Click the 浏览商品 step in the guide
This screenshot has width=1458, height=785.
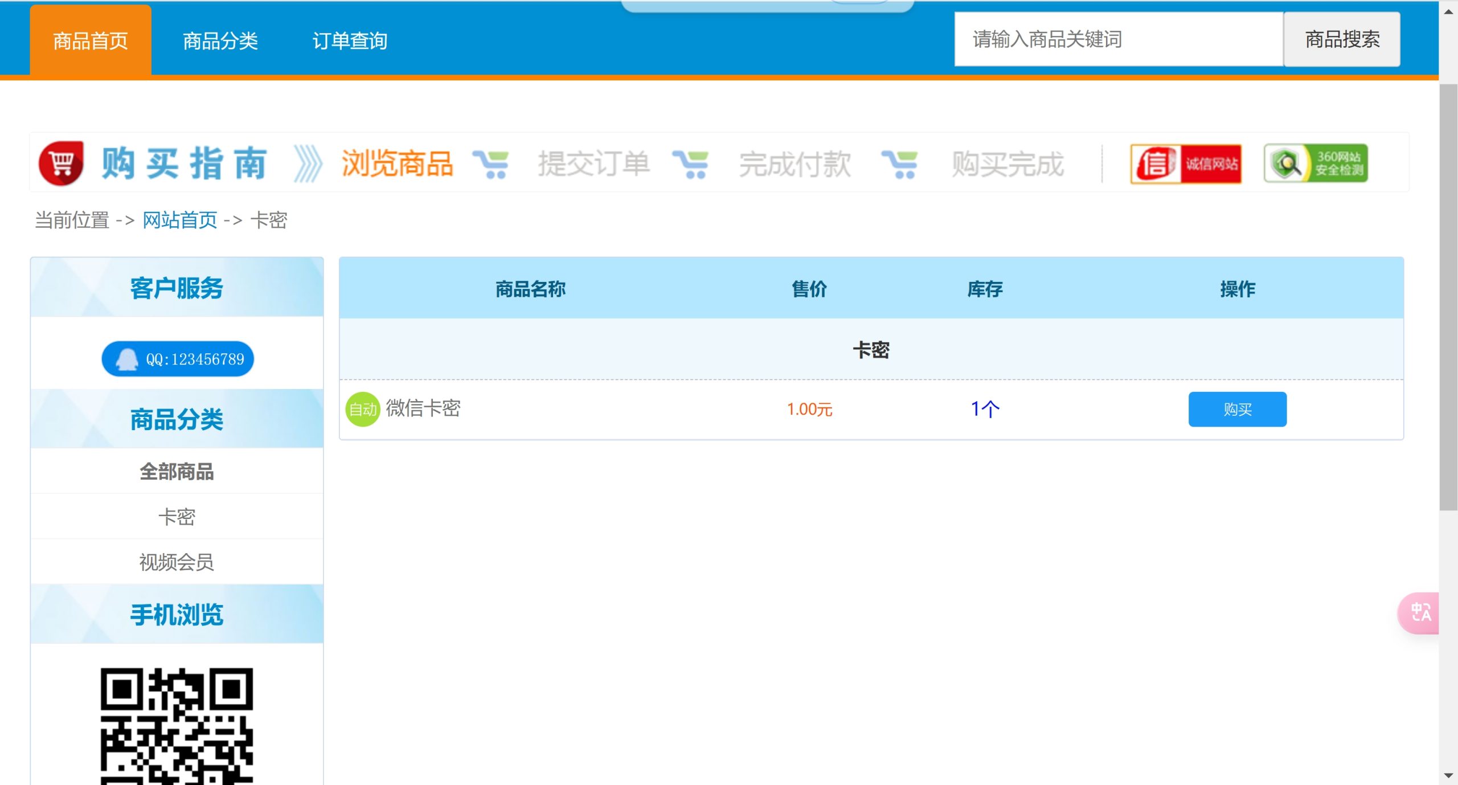[397, 164]
